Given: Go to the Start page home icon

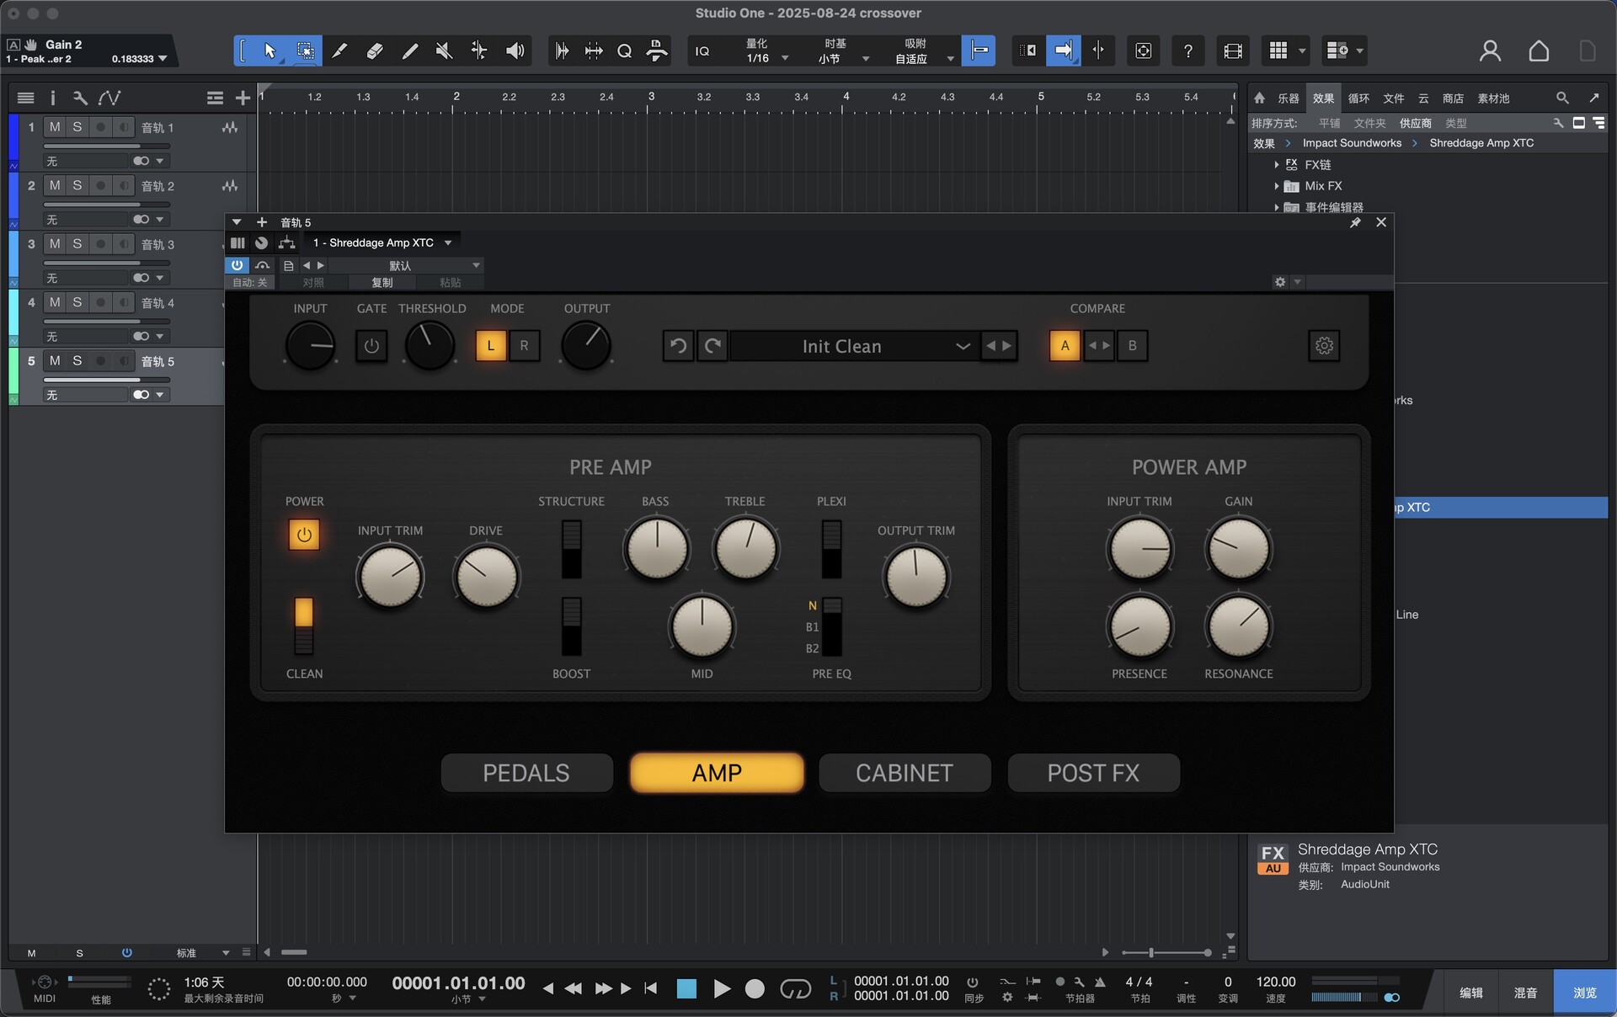Looking at the screenshot, I should tap(1539, 51).
